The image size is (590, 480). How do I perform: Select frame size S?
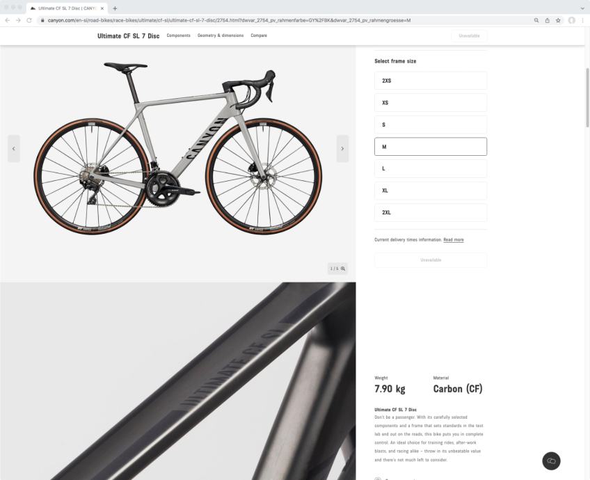click(431, 125)
